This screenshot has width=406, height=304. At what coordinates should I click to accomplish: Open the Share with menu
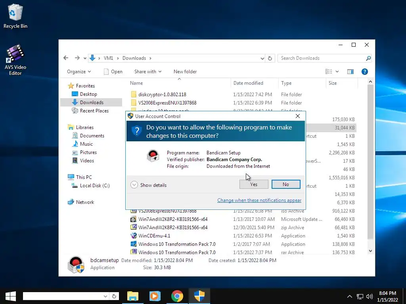pyautogui.click(x=147, y=72)
